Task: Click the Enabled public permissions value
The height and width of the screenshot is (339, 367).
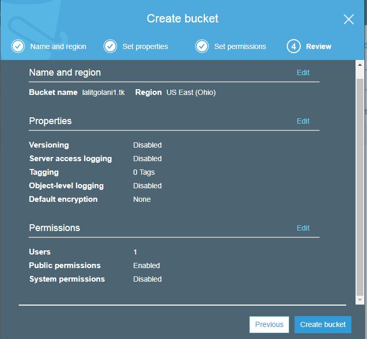Action: point(146,265)
